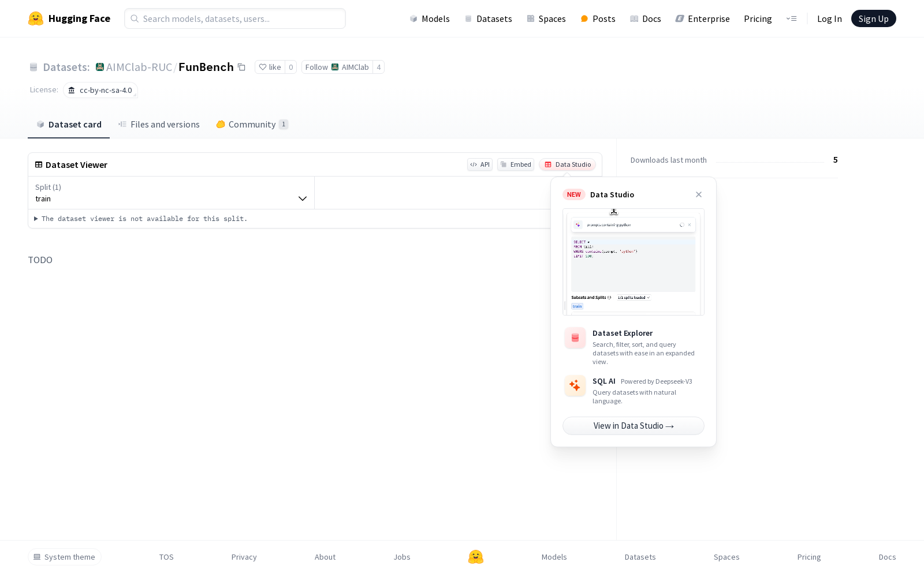Click the Data Studio button

point(568,164)
